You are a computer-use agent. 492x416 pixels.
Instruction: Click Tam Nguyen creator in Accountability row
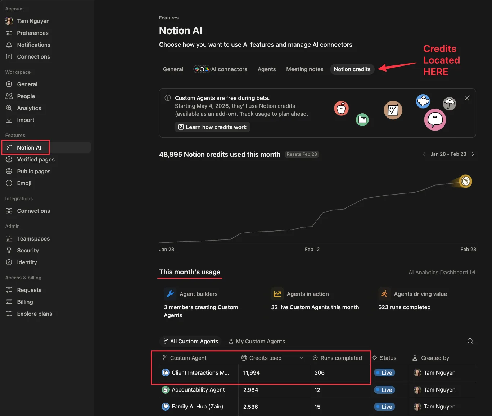click(435, 390)
